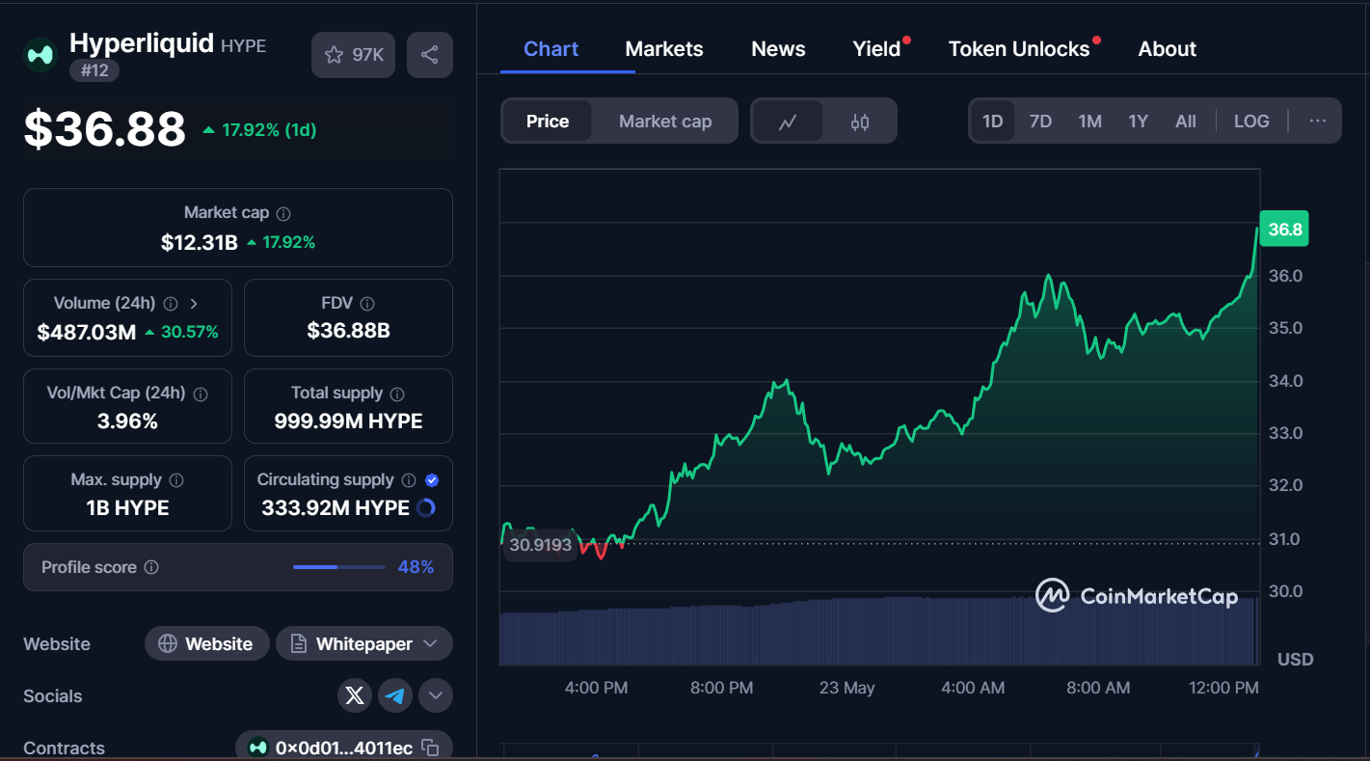This screenshot has width=1370, height=761.
Task: Open the X (Twitter) social icon
Action: click(355, 695)
